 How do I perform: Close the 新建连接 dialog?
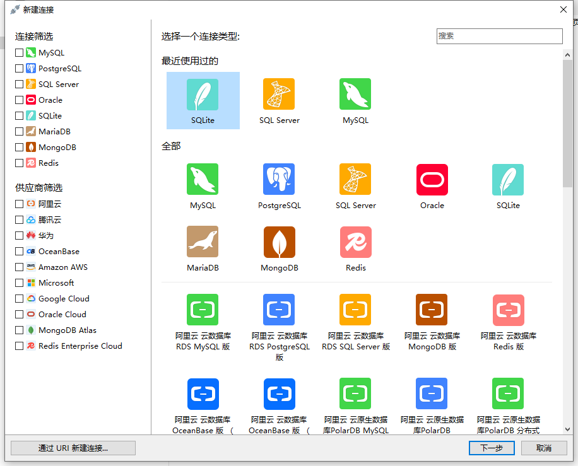[563, 9]
